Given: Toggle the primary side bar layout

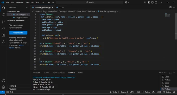Looking at the screenshot, I should point(149,2).
